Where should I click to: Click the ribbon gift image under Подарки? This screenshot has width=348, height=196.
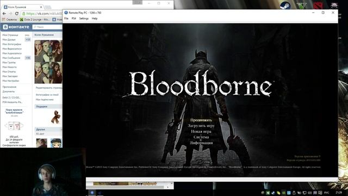point(55,117)
